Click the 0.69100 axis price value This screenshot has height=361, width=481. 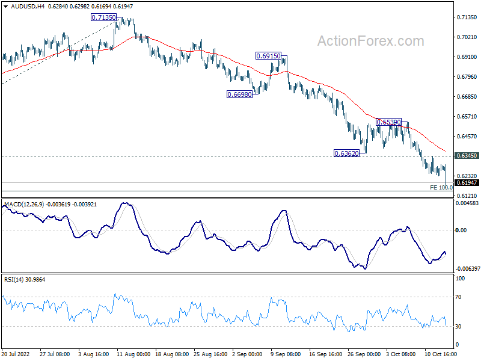[x=467, y=57]
